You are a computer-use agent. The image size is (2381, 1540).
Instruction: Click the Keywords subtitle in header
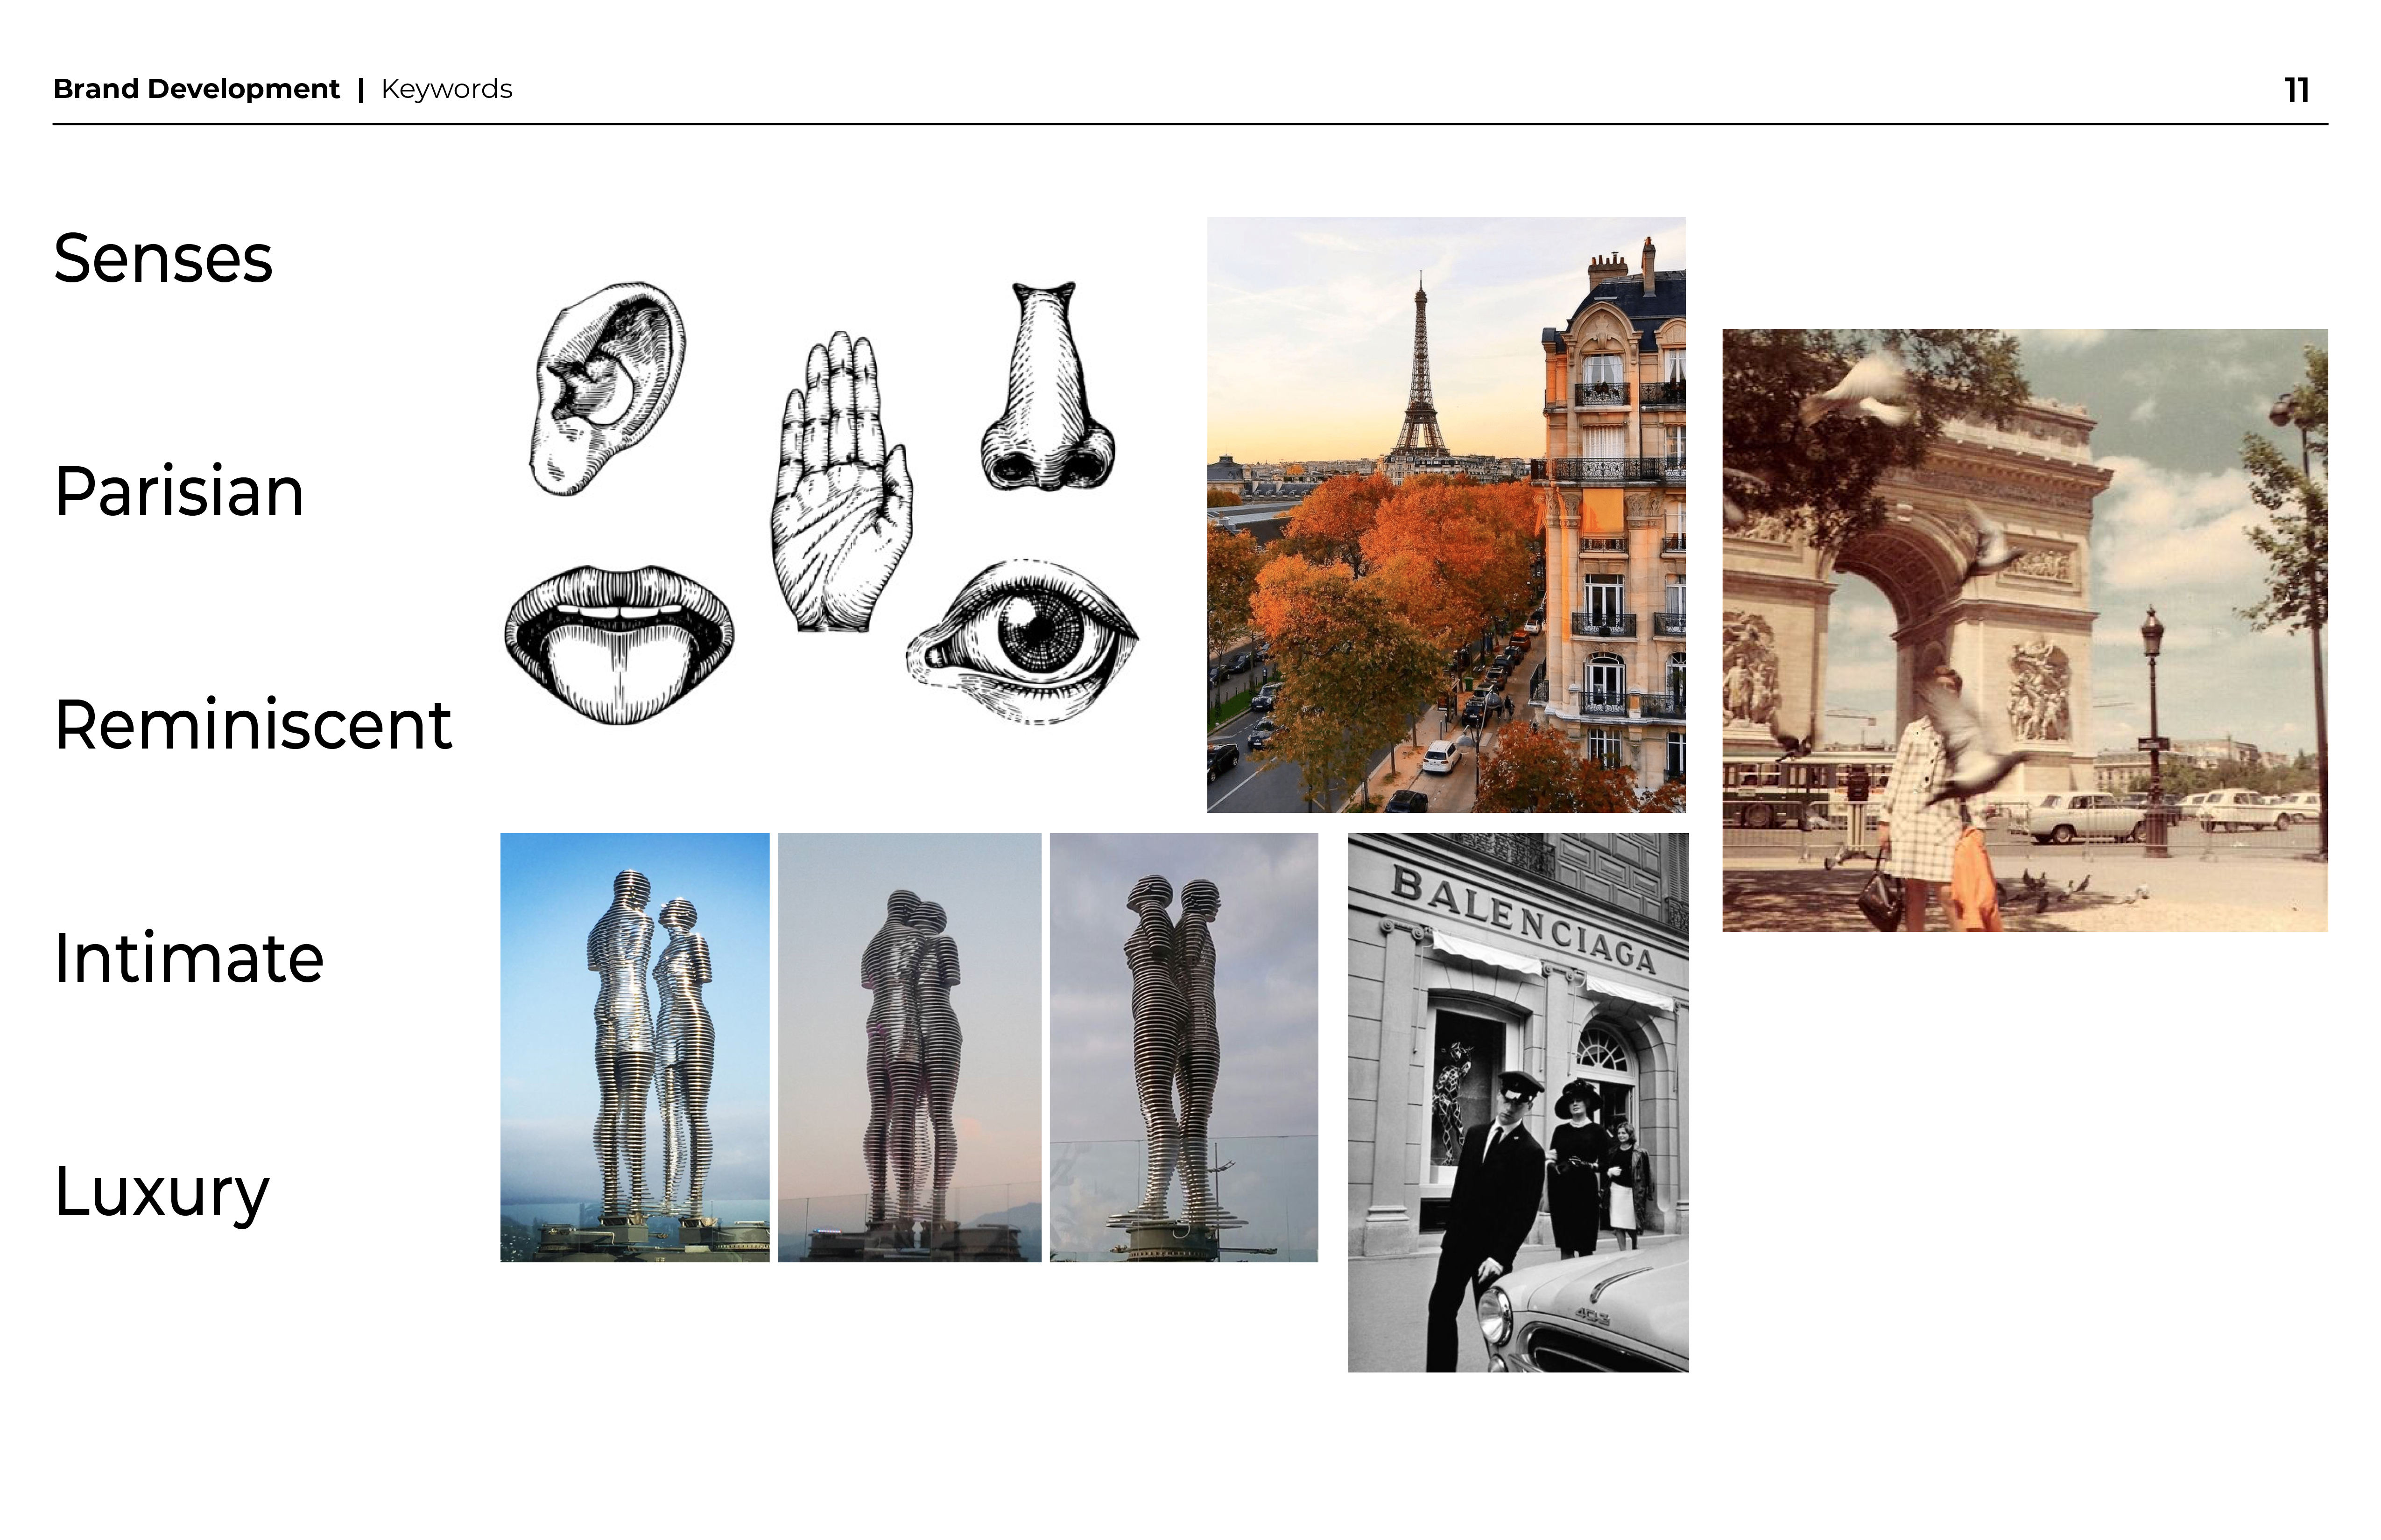(446, 89)
